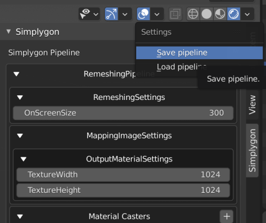The height and width of the screenshot is (223, 266).
Task: Click the Simplygon Pipeline label
Action: pyautogui.click(x=44, y=53)
